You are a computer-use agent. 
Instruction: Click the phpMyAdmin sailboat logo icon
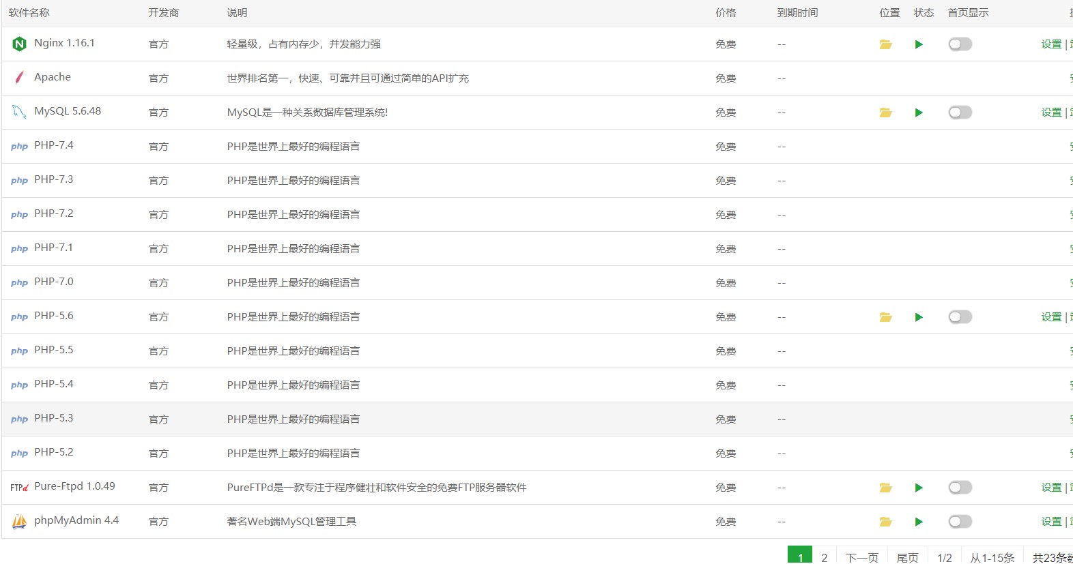(19, 522)
